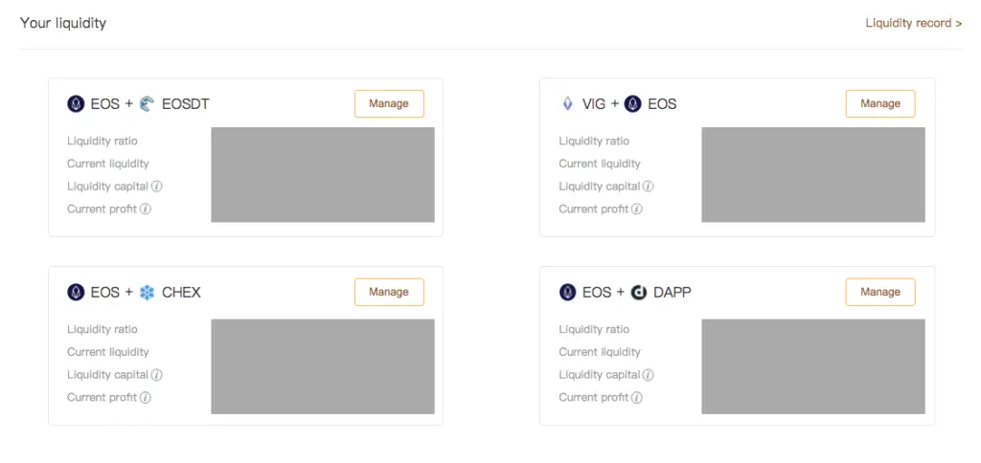Manage the EOS + EOSDT liquidity pair
The image size is (981, 463).
pos(389,103)
